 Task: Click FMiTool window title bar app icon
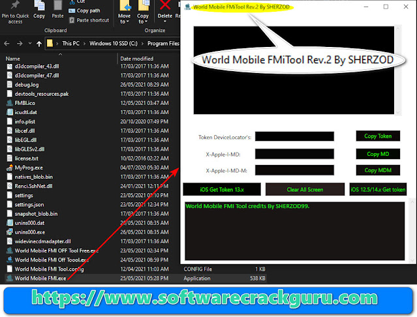[187, 7]
